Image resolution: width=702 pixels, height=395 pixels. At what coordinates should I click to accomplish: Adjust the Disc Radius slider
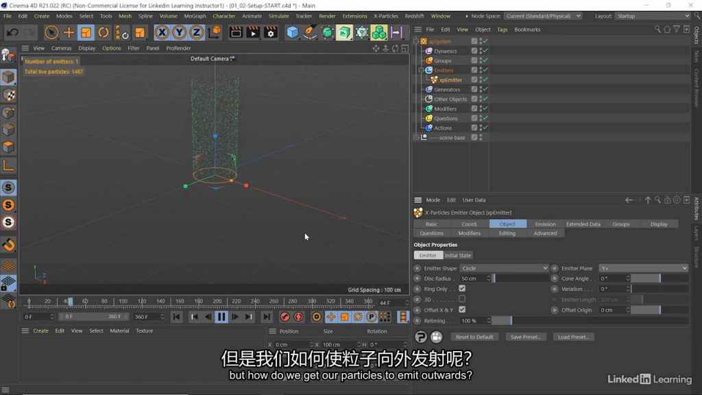(521, 278)
